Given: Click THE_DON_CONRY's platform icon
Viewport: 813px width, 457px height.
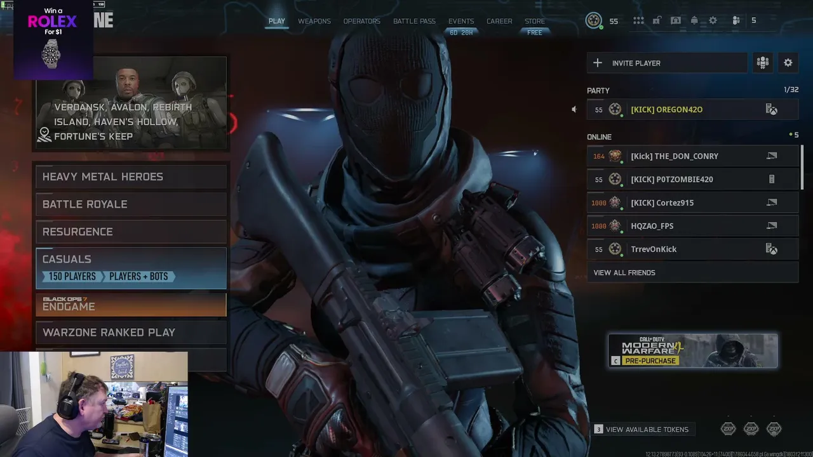Looking at the screenshot, I should click(772, 156).
